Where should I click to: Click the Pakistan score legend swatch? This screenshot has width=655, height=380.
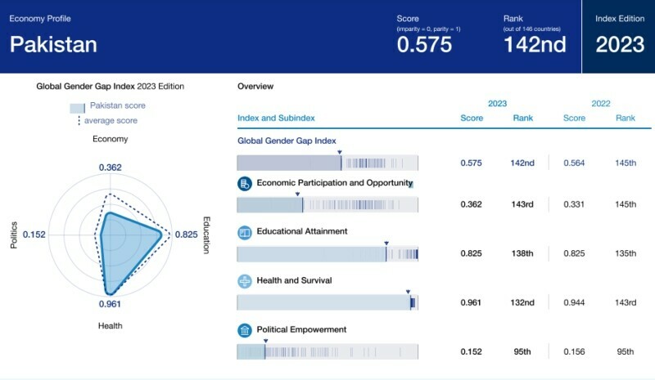77,108
